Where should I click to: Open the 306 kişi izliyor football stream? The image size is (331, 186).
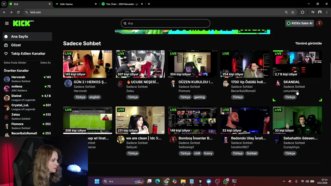[88, 120]
